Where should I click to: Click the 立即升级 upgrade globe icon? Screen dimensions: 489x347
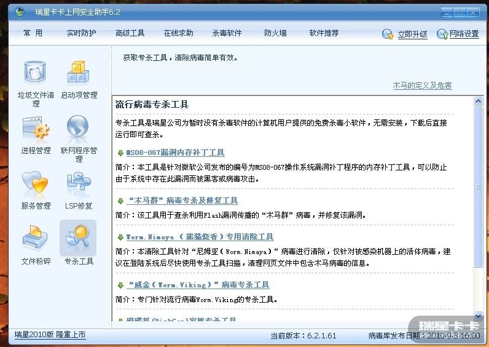388,34
